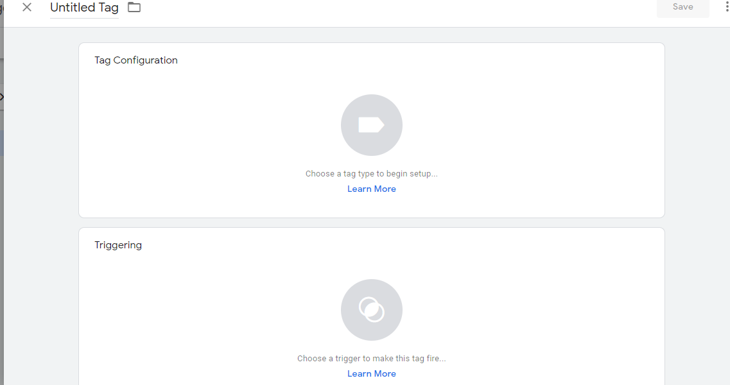Click the folder icon beside the tag name
730x385 pixels.
click(134, 7)
